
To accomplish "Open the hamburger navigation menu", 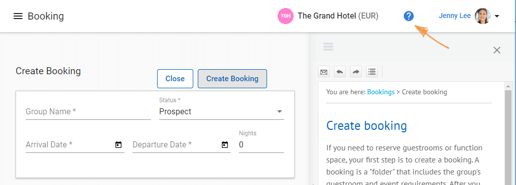I will click(x=18, y=16).
